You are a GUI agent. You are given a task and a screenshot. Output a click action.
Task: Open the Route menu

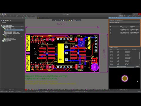click(x=24, y=16)
